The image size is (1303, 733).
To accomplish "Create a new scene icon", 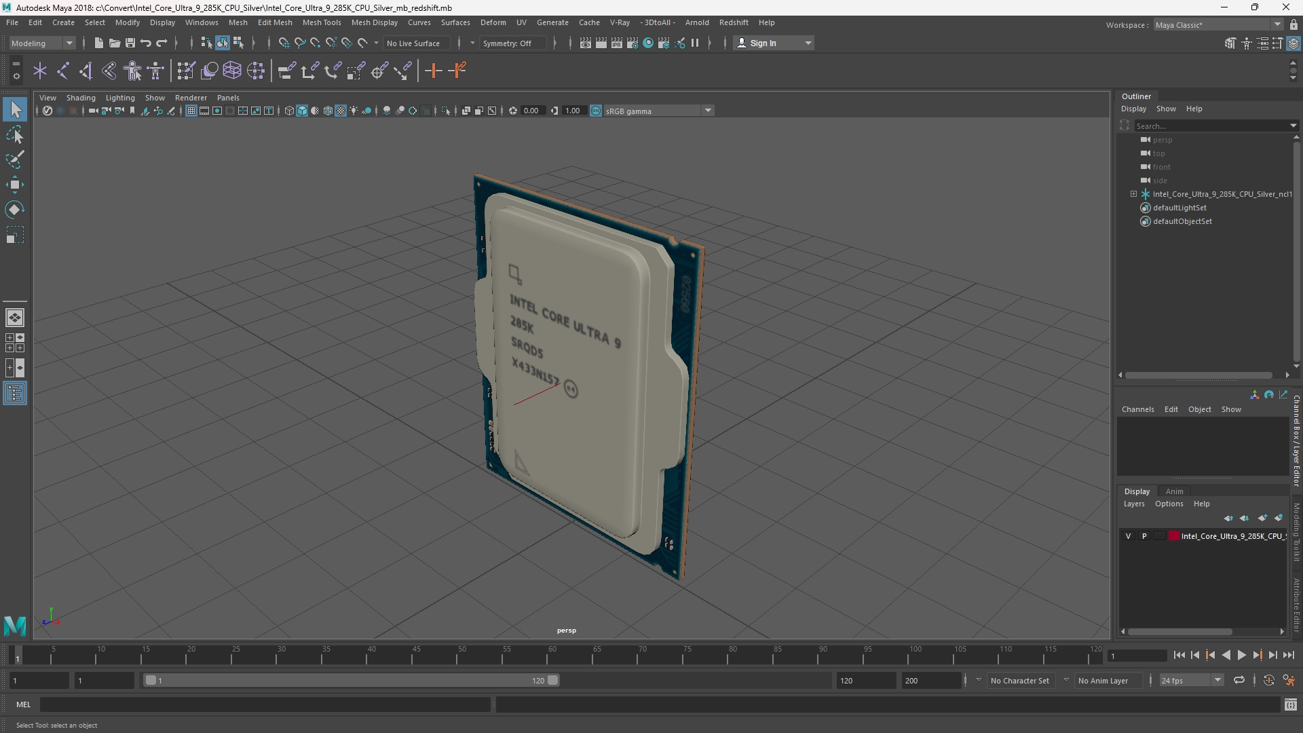I will click(x=98, y=43).
